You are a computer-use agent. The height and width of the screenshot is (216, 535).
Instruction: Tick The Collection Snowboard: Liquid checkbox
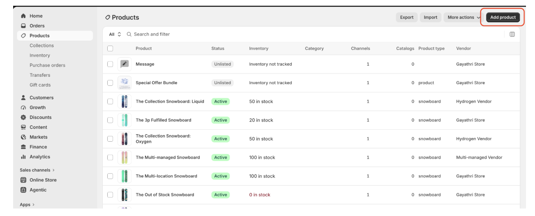coord(110,101)
